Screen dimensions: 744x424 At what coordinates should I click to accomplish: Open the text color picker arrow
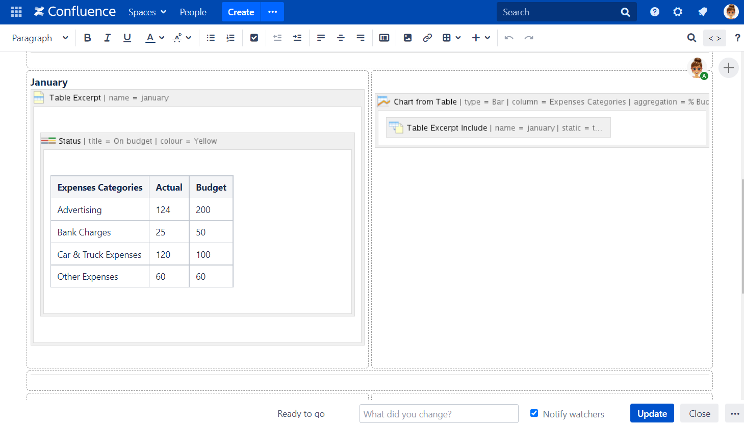point(162,38)
